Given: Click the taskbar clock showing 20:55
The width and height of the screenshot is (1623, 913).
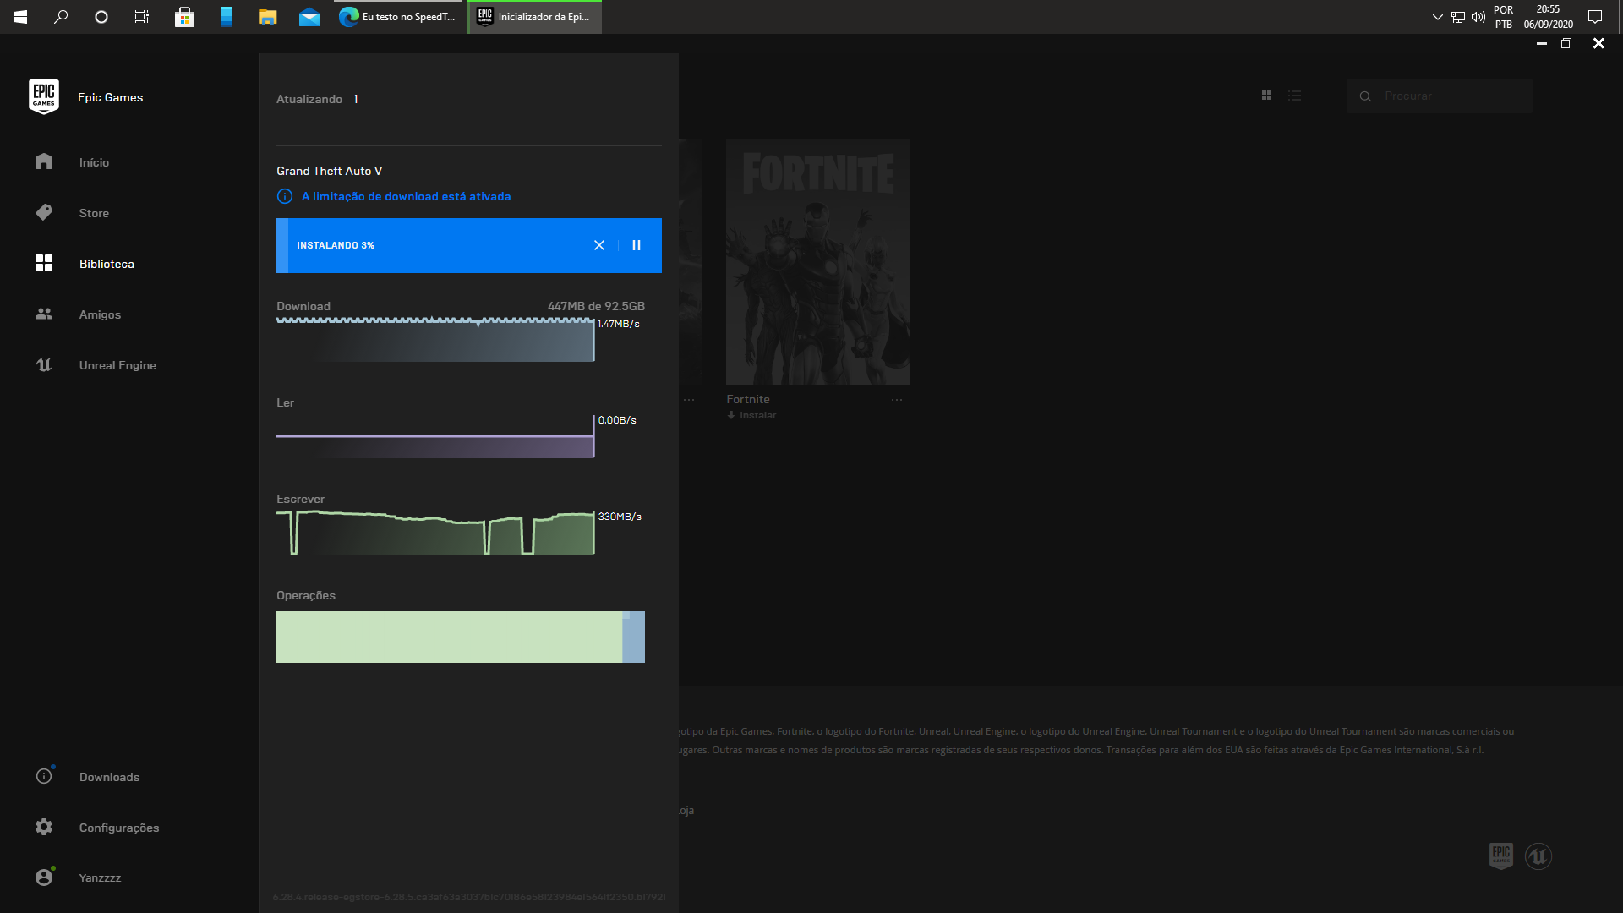Looking at the screenshot, I should tap(1548, 17).
